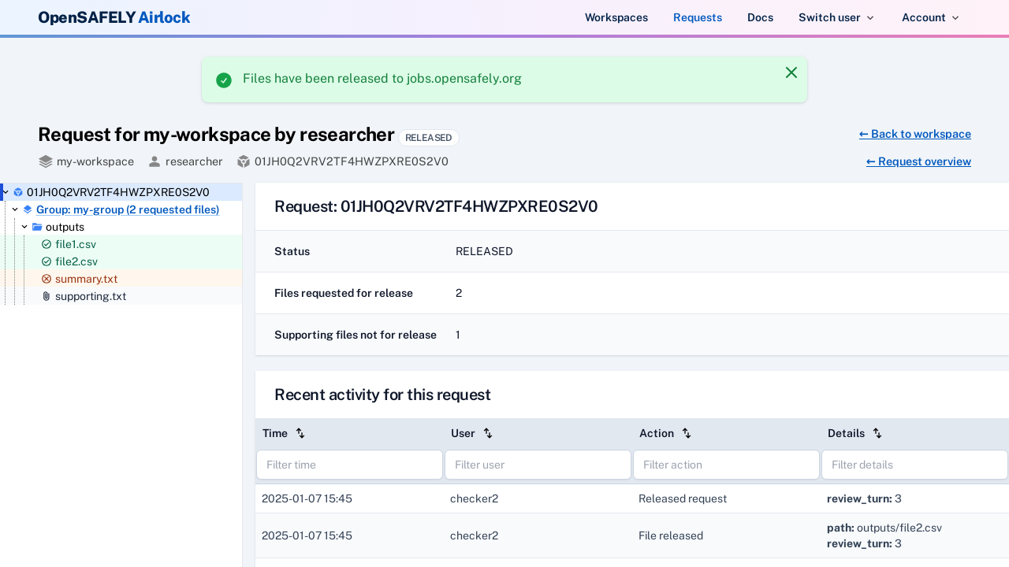Click 'path: outputs/file2.csv' details text
The height and width of the screenshot is (567, 1009).
pos(884,528)
